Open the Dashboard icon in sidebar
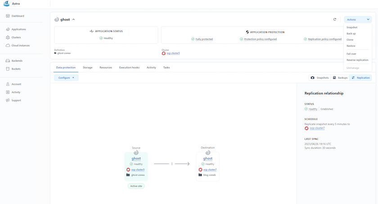The width and height of the screenshot is (378, 204). tap(8, 16)
